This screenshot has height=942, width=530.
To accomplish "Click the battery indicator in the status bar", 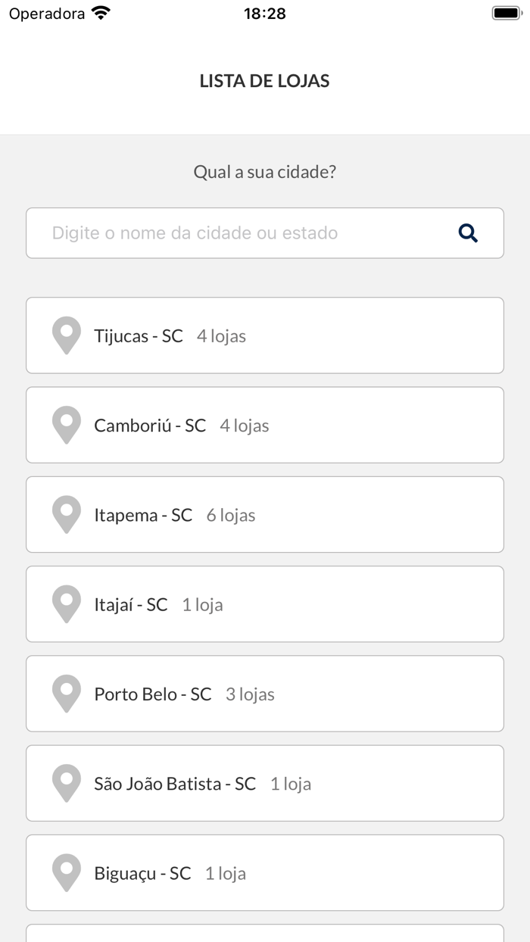I will pos(503,12).
